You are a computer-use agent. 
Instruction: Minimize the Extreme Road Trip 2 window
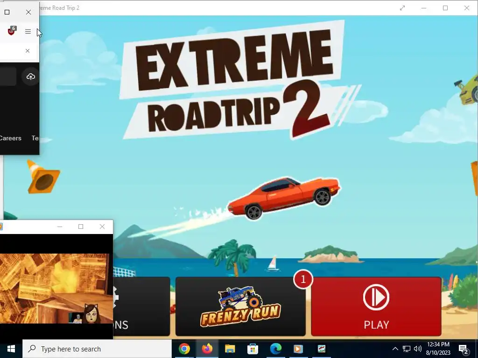coord(424,8)
